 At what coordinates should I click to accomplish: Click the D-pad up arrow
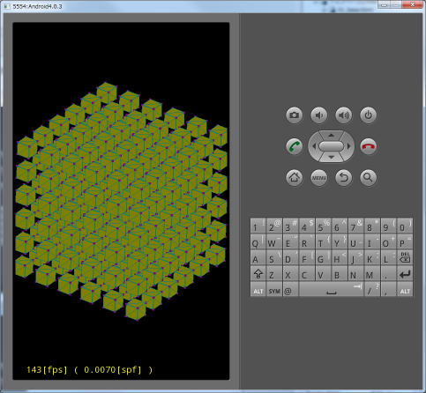tap(332, 135)
